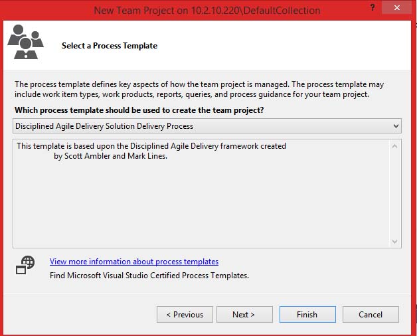Open the process template dropdown
Viewport: 417px width, 336px height.
pyautogui.click(x=207, y=126)
